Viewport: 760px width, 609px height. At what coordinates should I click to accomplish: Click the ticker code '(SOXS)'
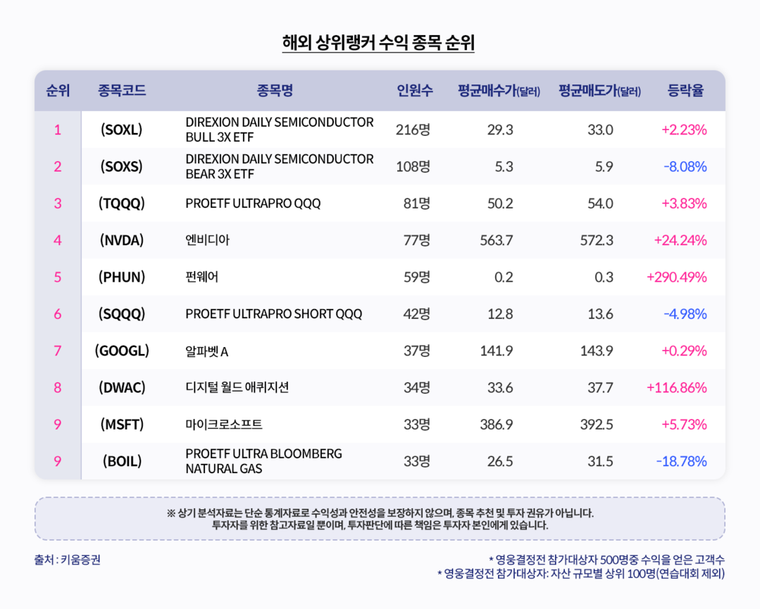click(x=122, y=166)
